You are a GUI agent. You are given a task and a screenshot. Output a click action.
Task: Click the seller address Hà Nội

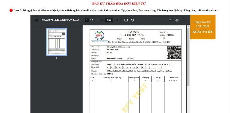(x=110, y=52)
